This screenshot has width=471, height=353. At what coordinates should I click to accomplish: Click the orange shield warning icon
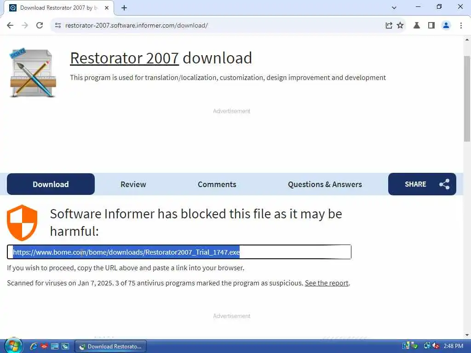point(22,223)
